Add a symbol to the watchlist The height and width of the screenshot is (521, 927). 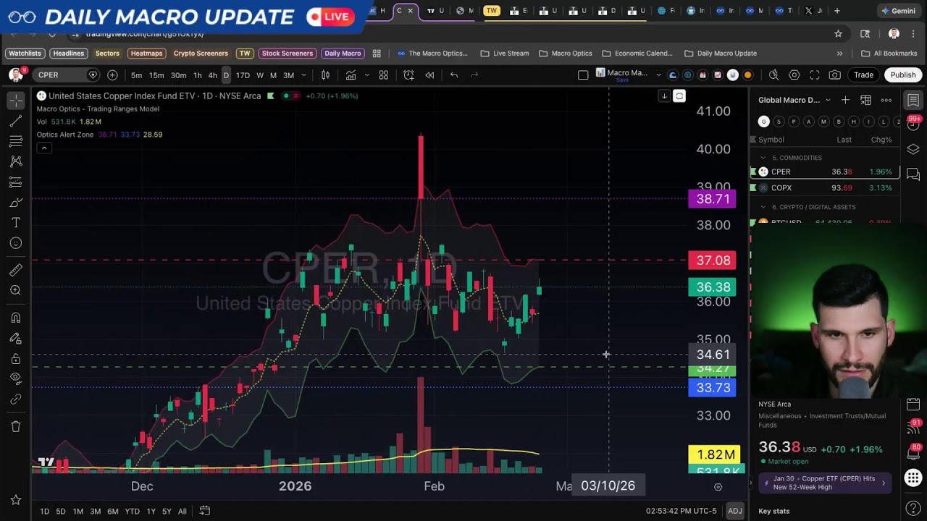coord(845,100)
